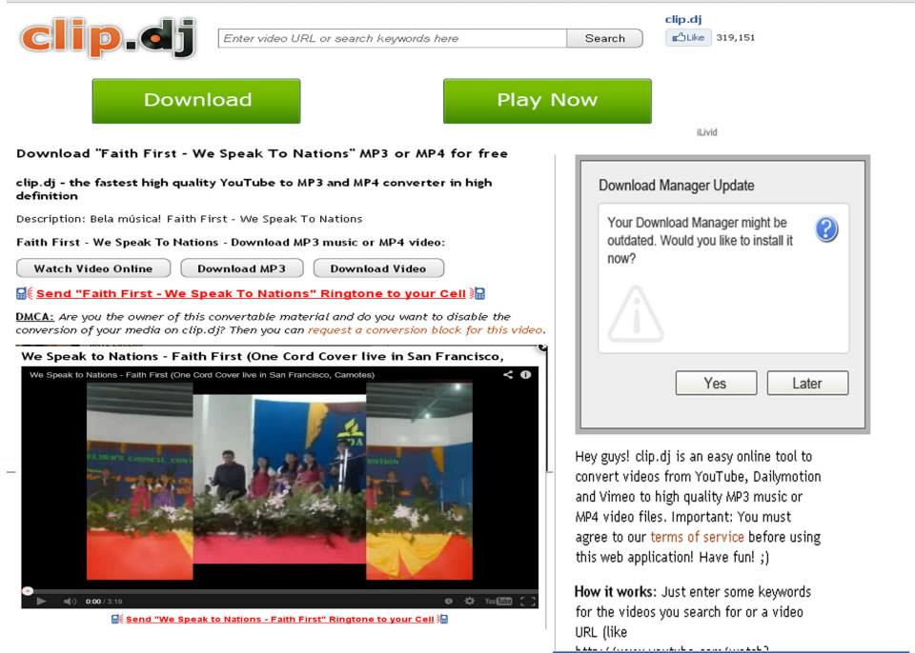Click the 0:00 / 3:19 time display
Screen dimensions: 915x653
[104, 601]
